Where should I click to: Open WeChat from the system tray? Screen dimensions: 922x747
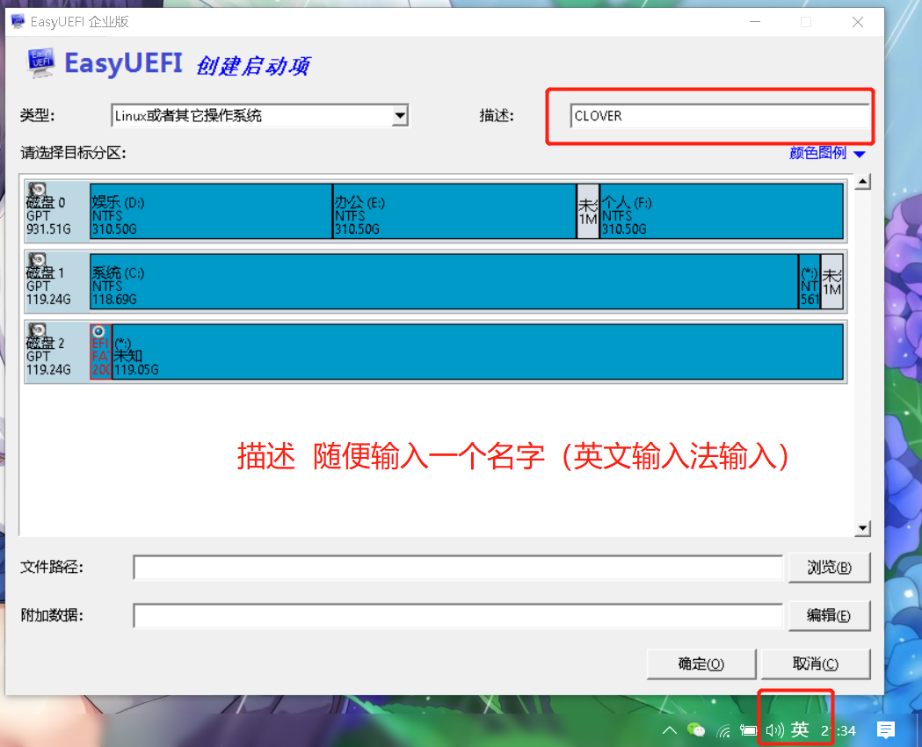696,729
